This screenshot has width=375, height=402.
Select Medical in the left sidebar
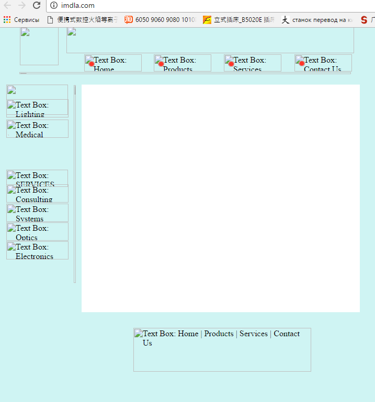tap(37, 129)
